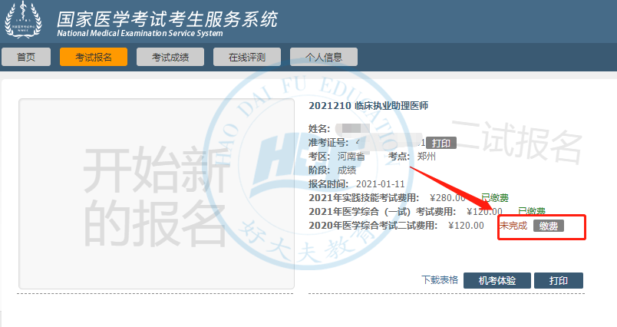
Task: Click the 未完成 status text
Action: click(513, 226)
